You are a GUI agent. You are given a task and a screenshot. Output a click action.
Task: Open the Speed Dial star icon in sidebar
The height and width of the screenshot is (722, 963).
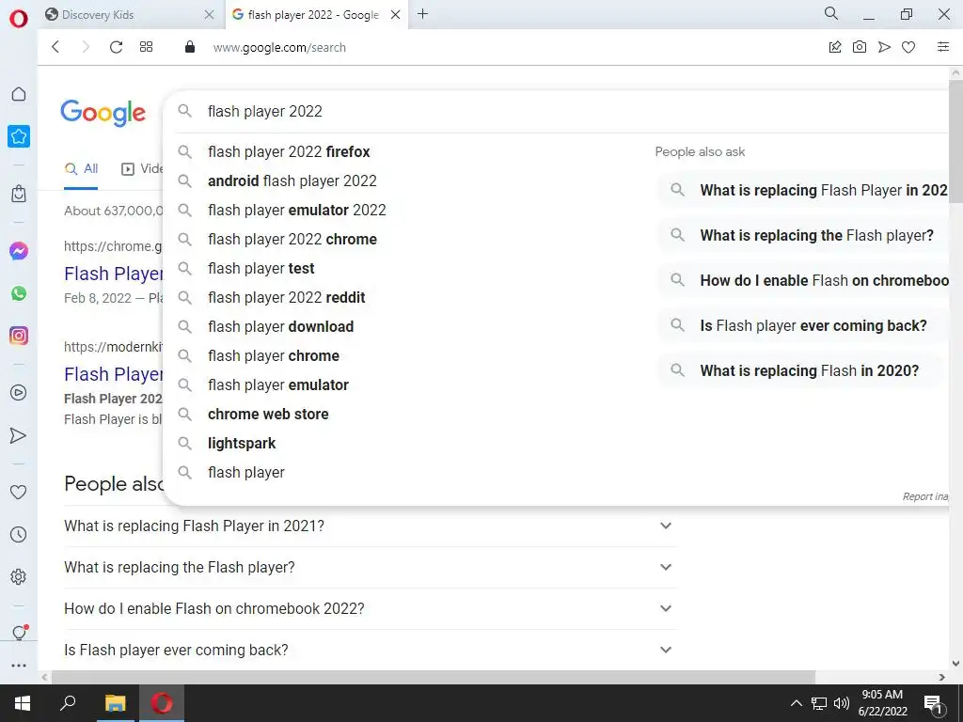click(19, 136)
